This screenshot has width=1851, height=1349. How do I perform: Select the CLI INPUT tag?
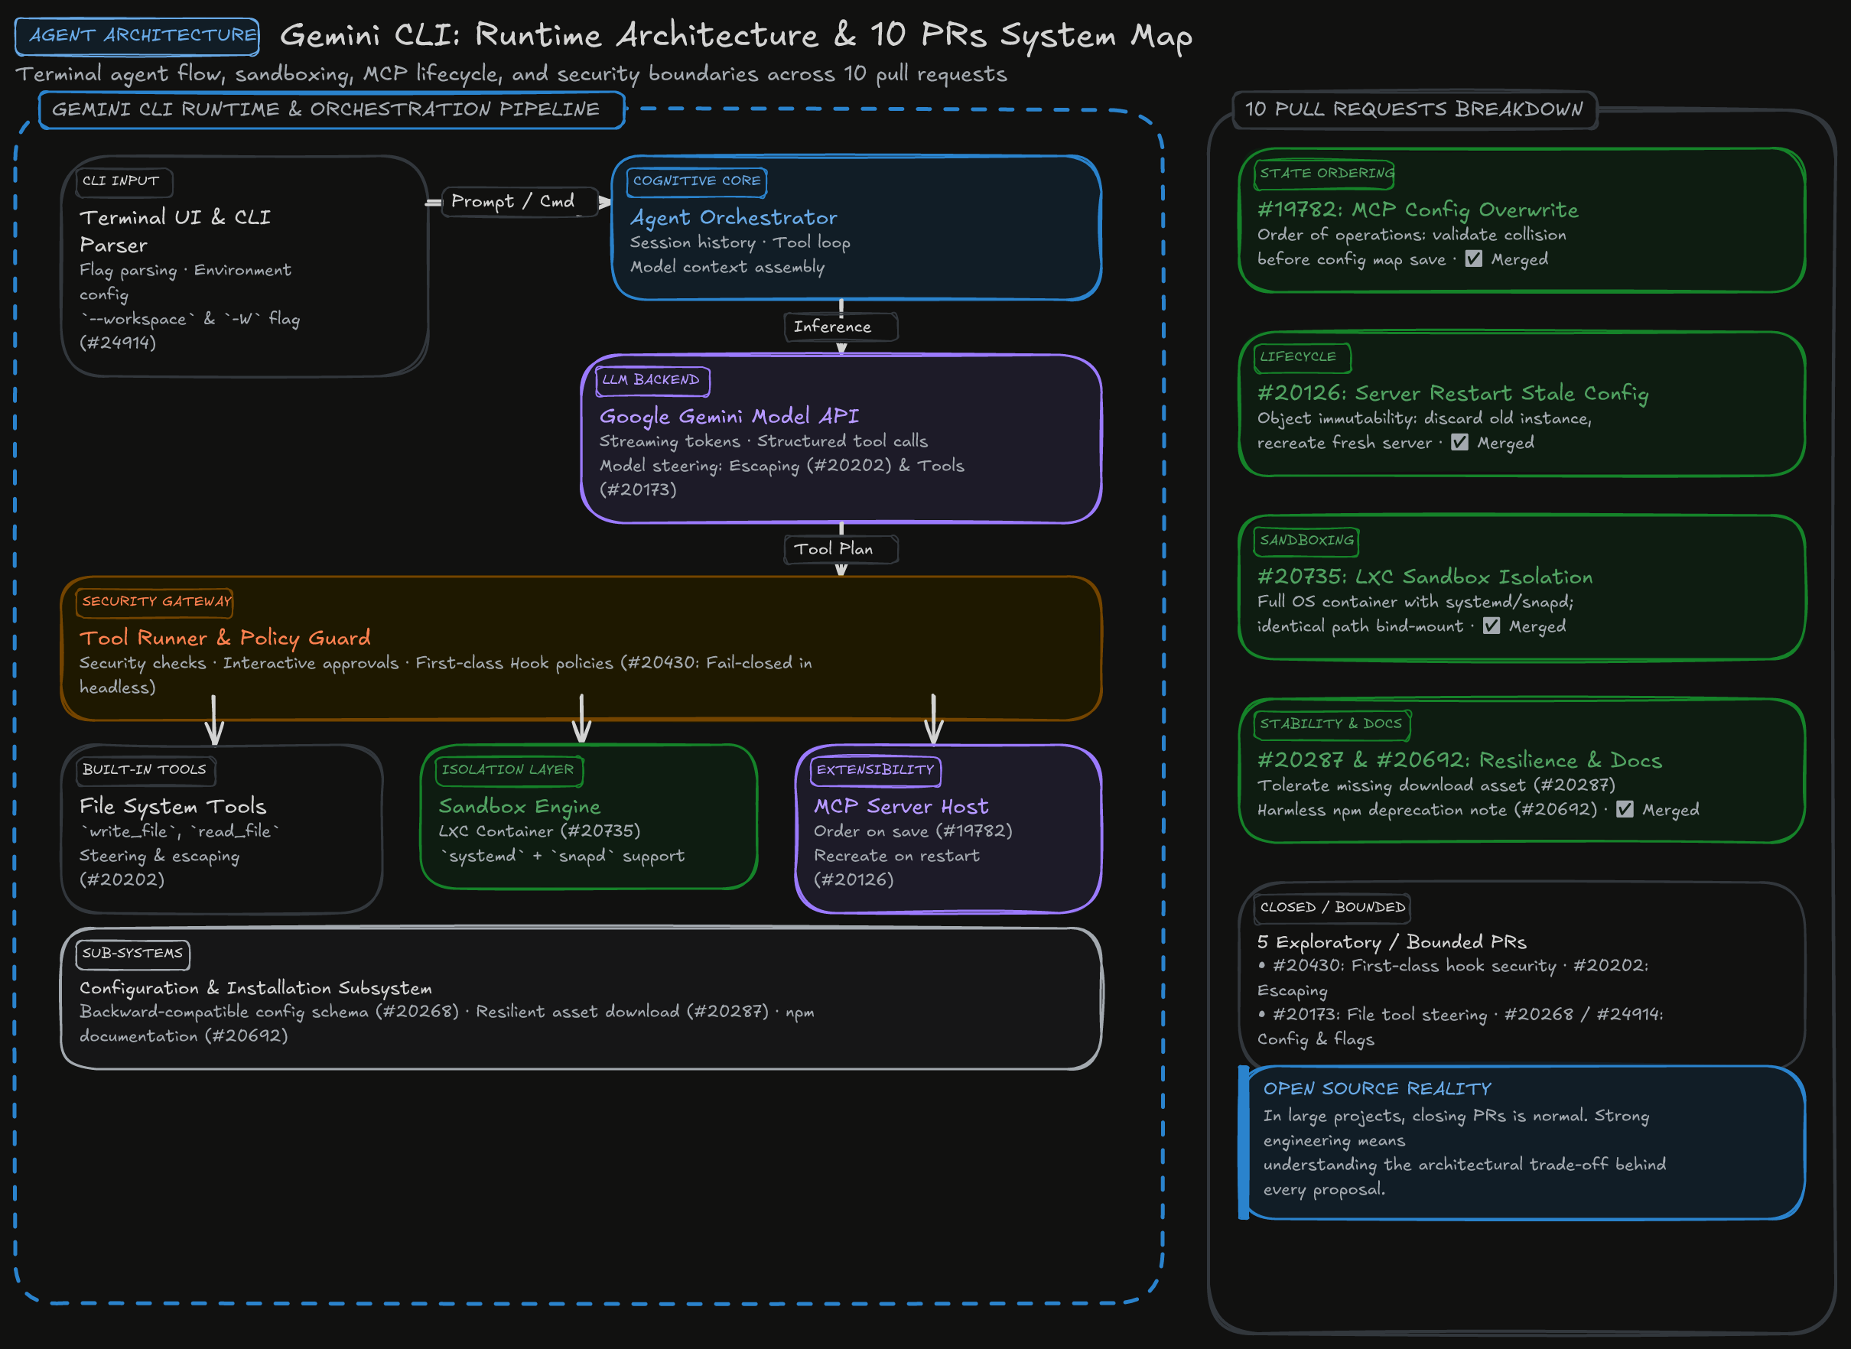pyautogui.click(x=125, y=181)
